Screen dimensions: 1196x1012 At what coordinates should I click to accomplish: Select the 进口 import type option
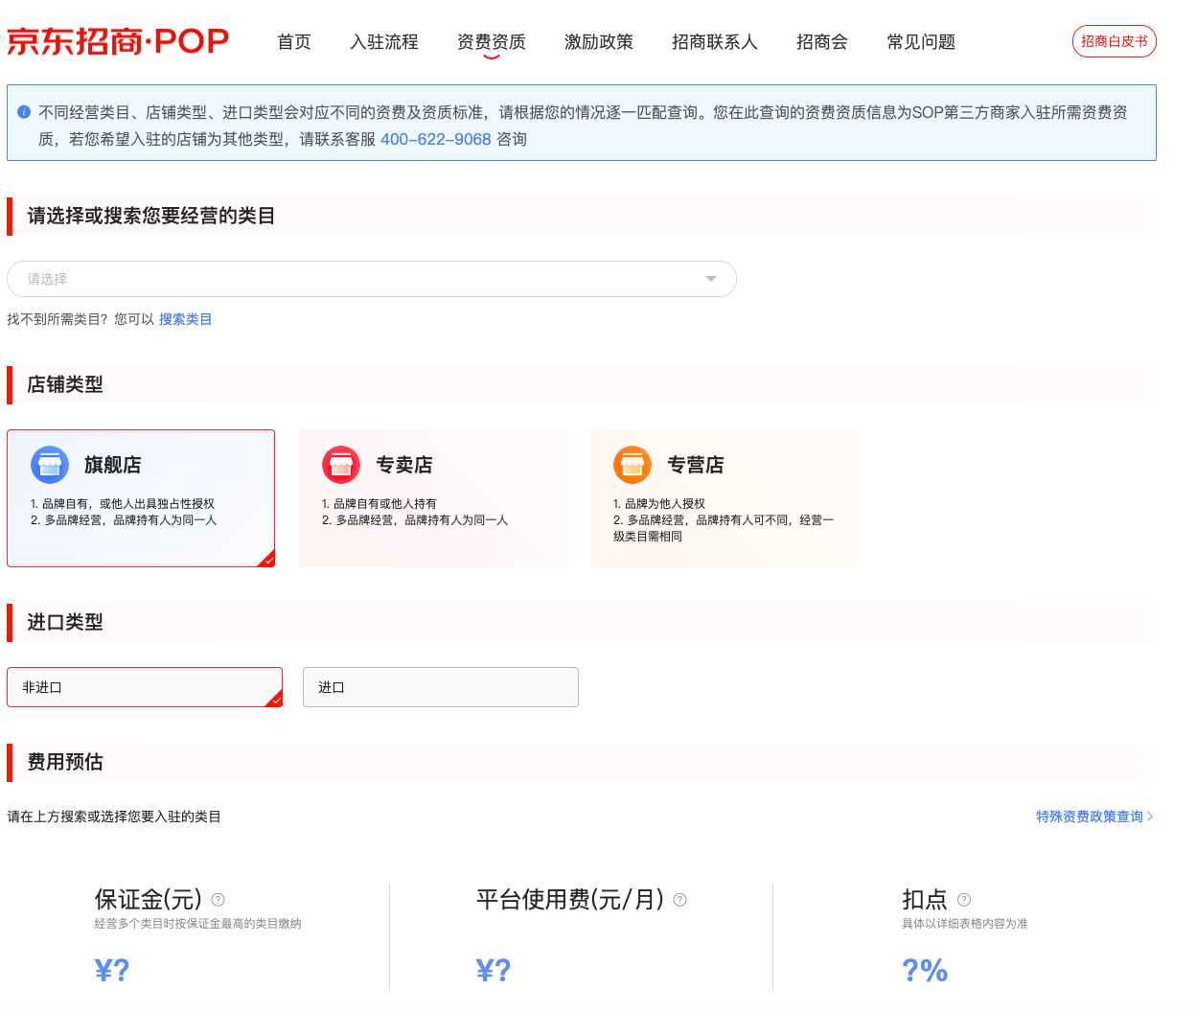point(440,687)
